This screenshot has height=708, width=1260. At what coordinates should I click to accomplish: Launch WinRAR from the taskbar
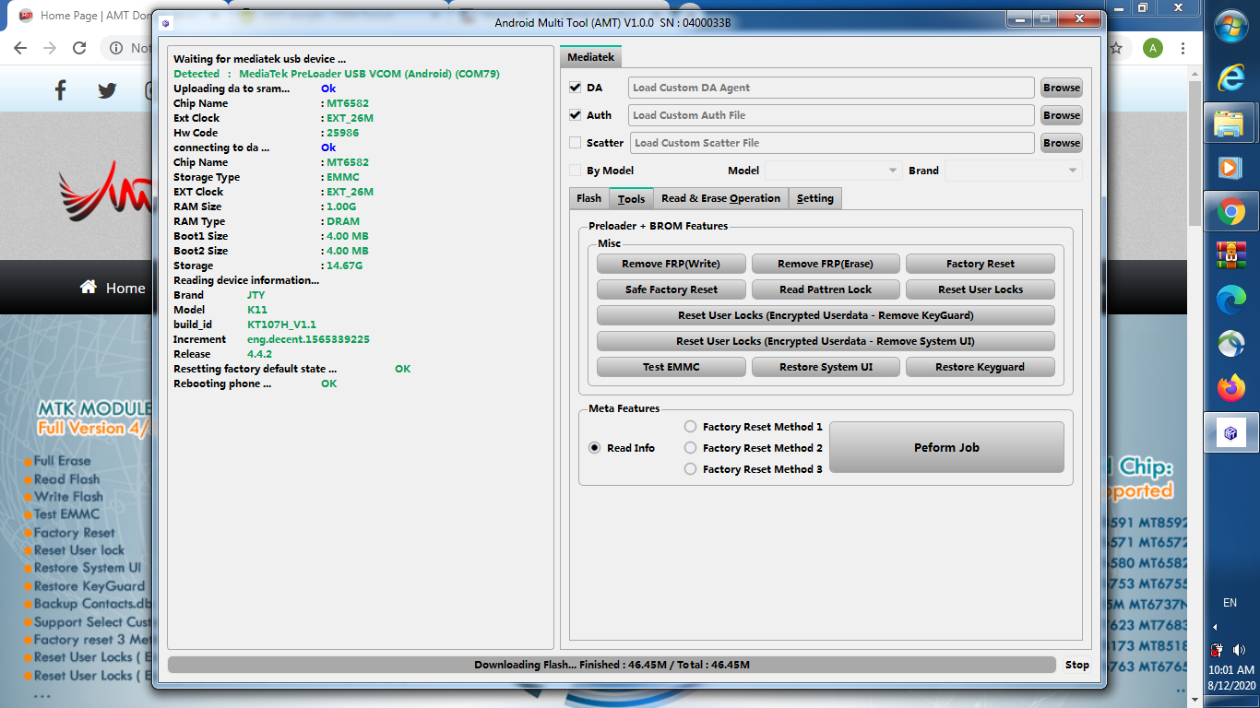[x=1230, y=255]
